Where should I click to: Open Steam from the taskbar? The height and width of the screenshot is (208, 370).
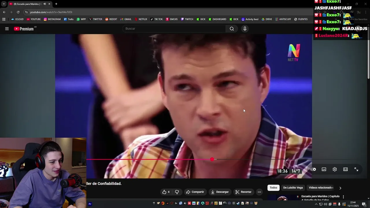pos(238,203)
